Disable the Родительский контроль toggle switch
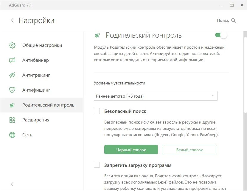 point(221,35)
